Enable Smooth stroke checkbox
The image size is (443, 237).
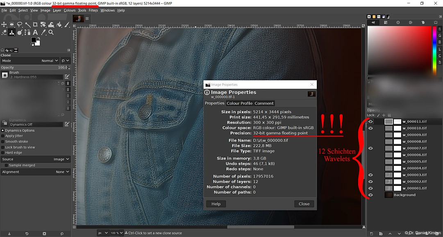[x=3, y=141]
